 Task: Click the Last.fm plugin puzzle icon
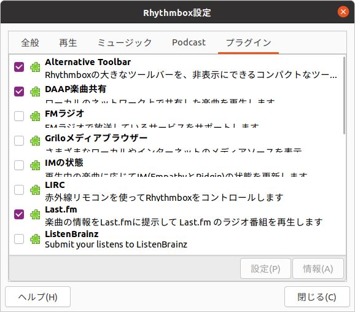[35, 214]
